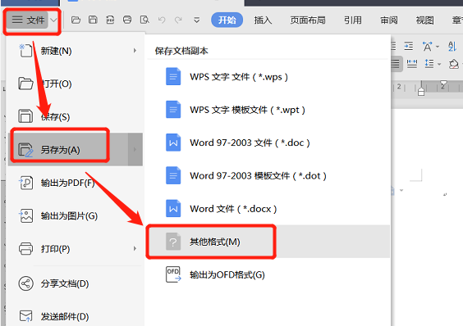Click the 保存 disk icon in menu
Viewport: 463px width, 326px height.
[25, 116]
